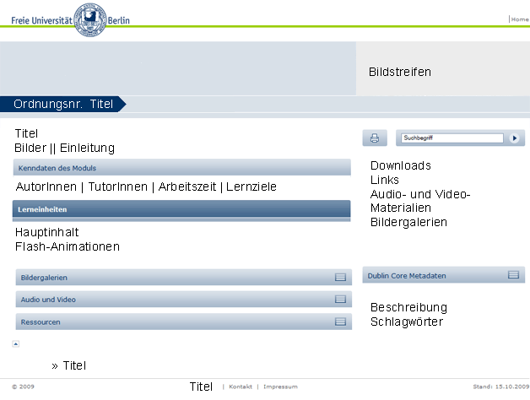Screen dimensions: 530x400
Task: Toggle the Dublin Core Metadaten panel icon
Action: (513, 275)
